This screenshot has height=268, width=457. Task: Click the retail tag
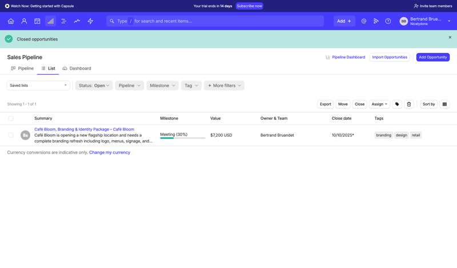[416, 135]
